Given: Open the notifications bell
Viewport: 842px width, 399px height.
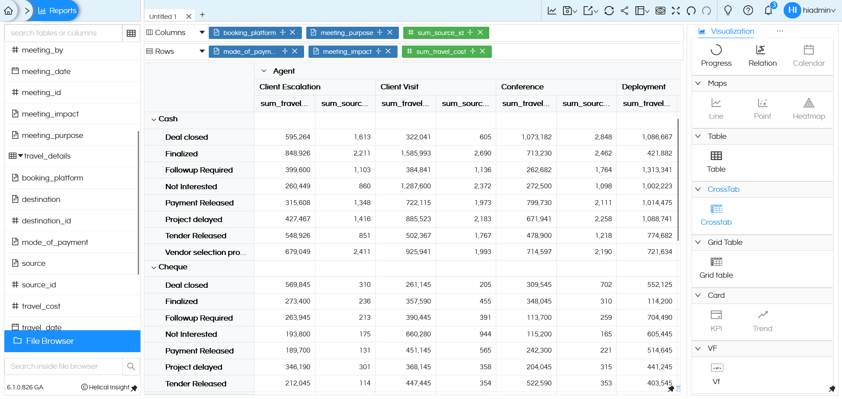Looking at the screenshot, I should pos(768,11).
